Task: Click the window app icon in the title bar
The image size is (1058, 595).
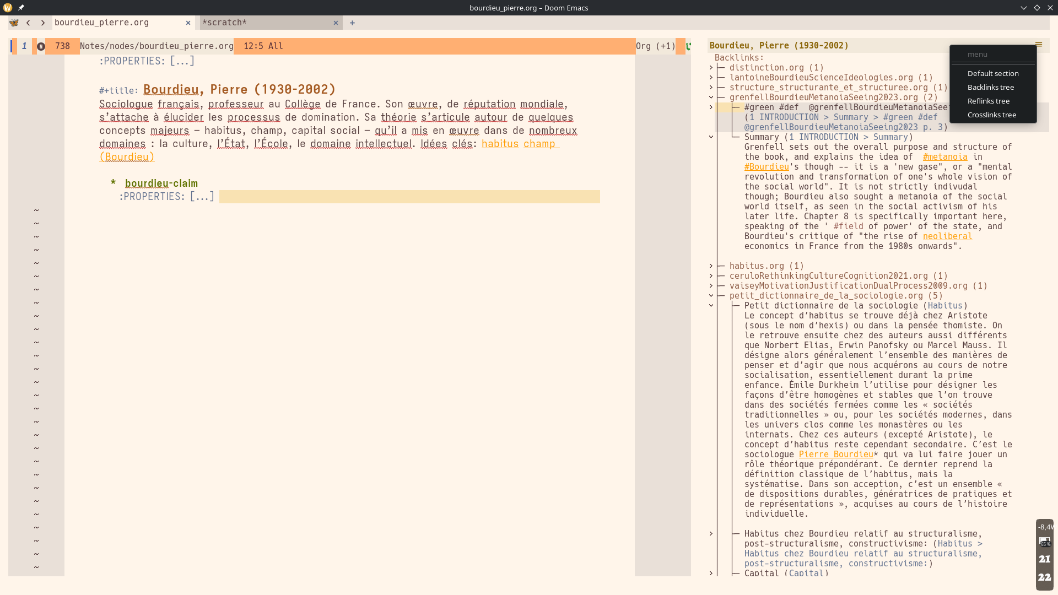Action: (8, 8)
